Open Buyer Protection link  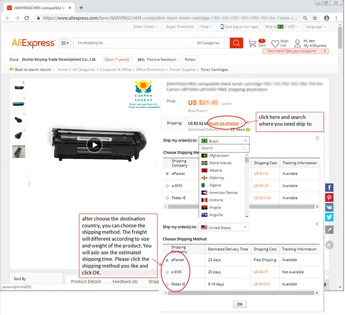click(180, 27)
